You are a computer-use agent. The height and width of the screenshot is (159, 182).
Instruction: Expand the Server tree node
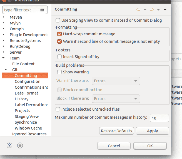(3, 52)
